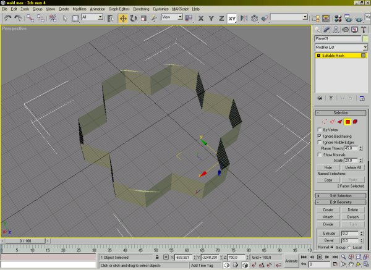Click the object color swatch beside Plane01
The height and width of the screenshot is (270, 371).
coord(365,38)
